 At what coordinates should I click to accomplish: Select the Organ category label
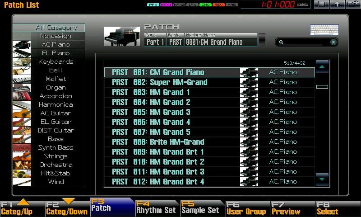(56, 87)
